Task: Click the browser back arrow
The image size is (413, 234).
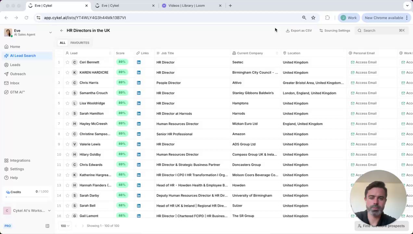Action: (6, 18)
